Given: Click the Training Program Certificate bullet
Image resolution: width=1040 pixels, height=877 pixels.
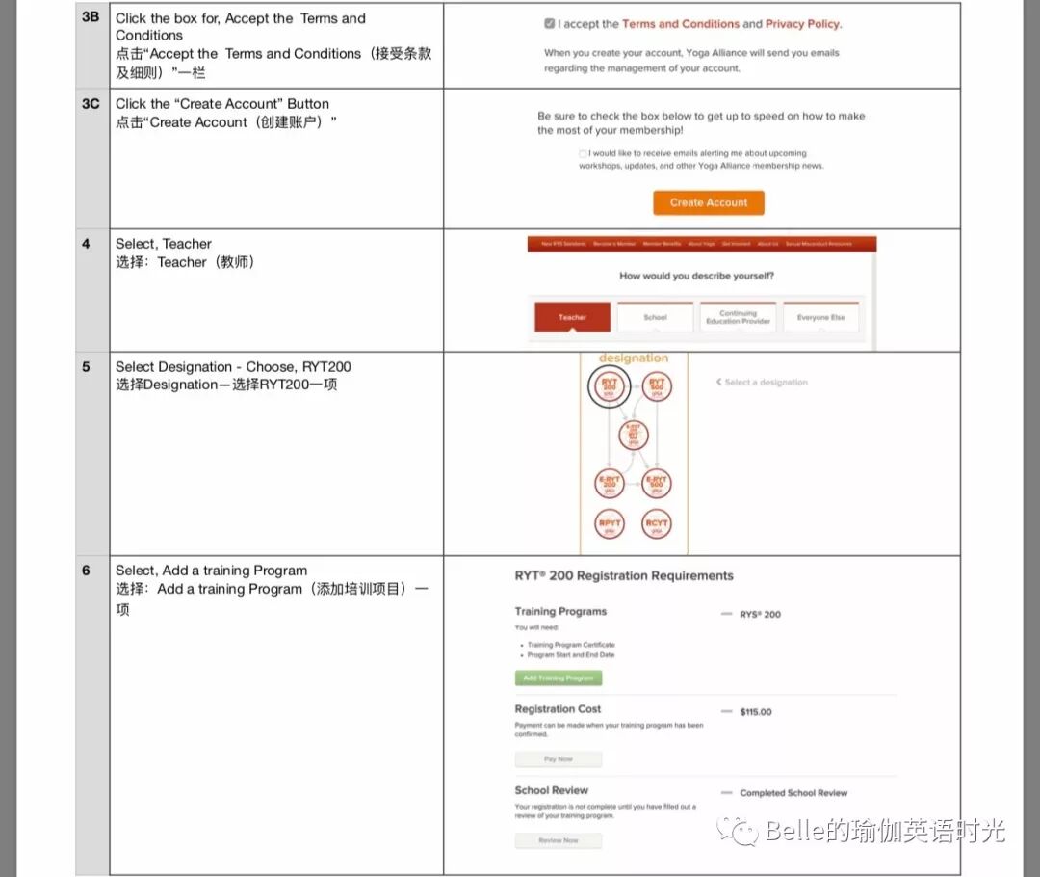Looking at the screenshot, I should 571,645.
